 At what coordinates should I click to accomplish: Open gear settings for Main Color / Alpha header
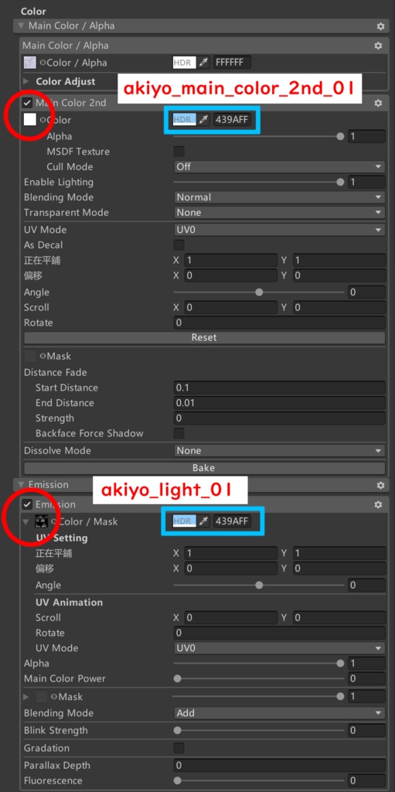click(x=380, y=26)
